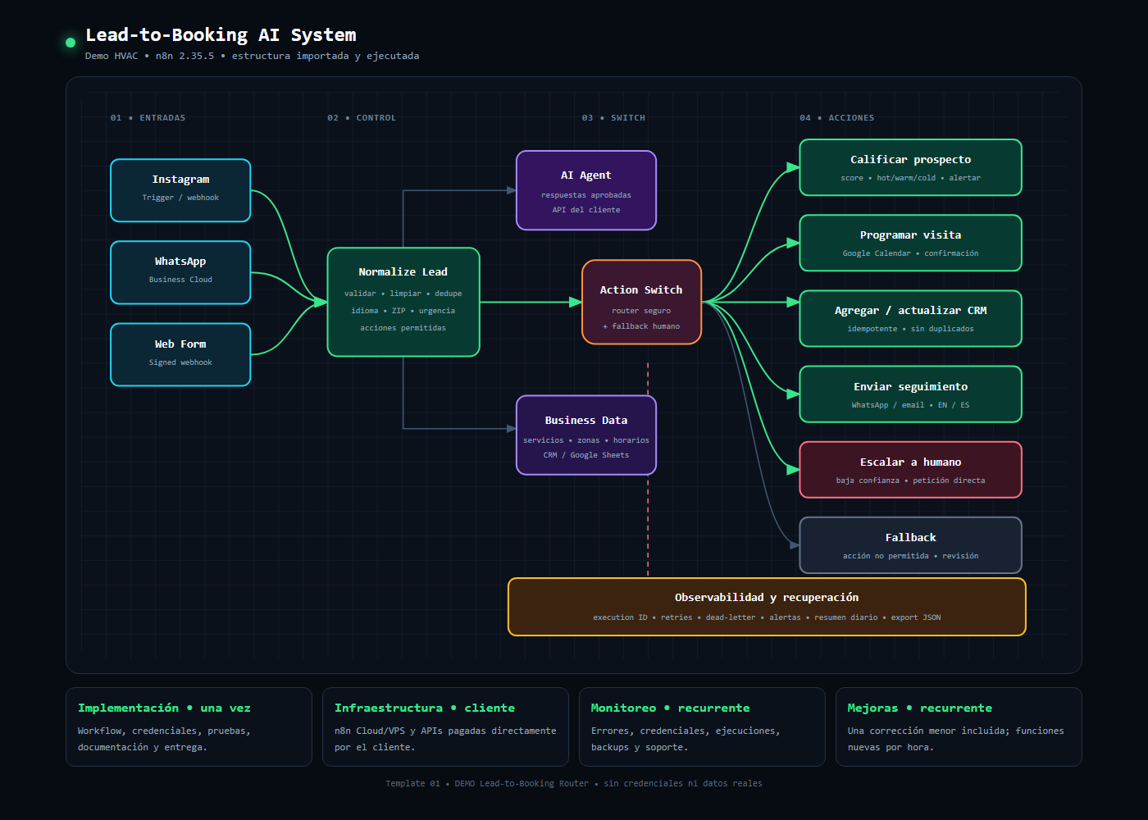Select the Fallback node
Viewport: 1148px width, 820px height.
click(910, 545)
